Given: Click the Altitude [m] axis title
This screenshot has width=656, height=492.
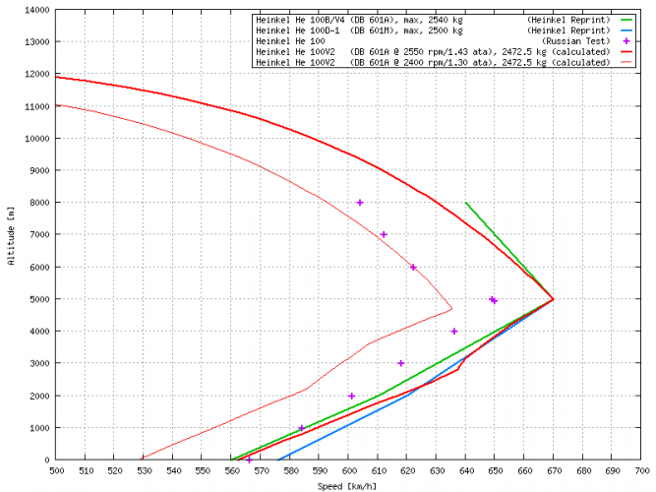Looking at the screenshot, I should (10, 234).
